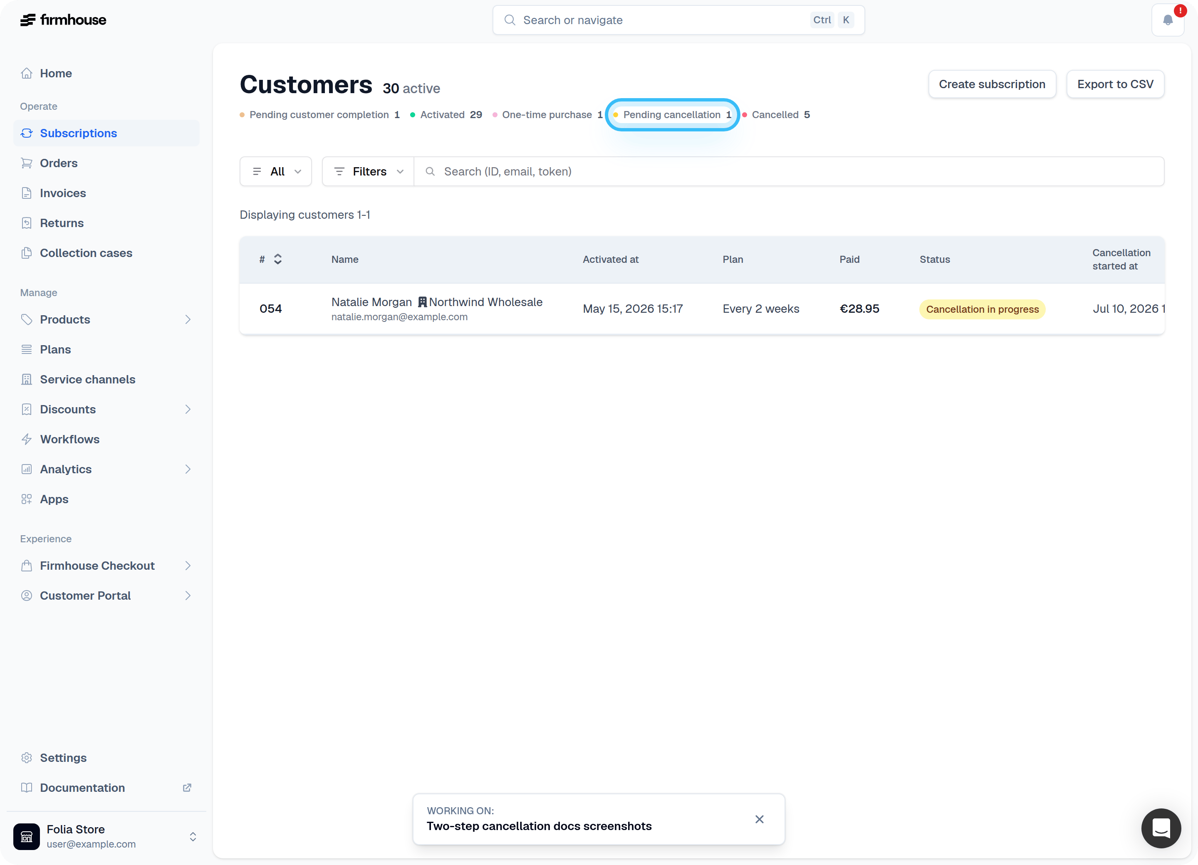Click the Plans list icon
The height and width of the screenshot is (865, 1198).
click(26, 350)
